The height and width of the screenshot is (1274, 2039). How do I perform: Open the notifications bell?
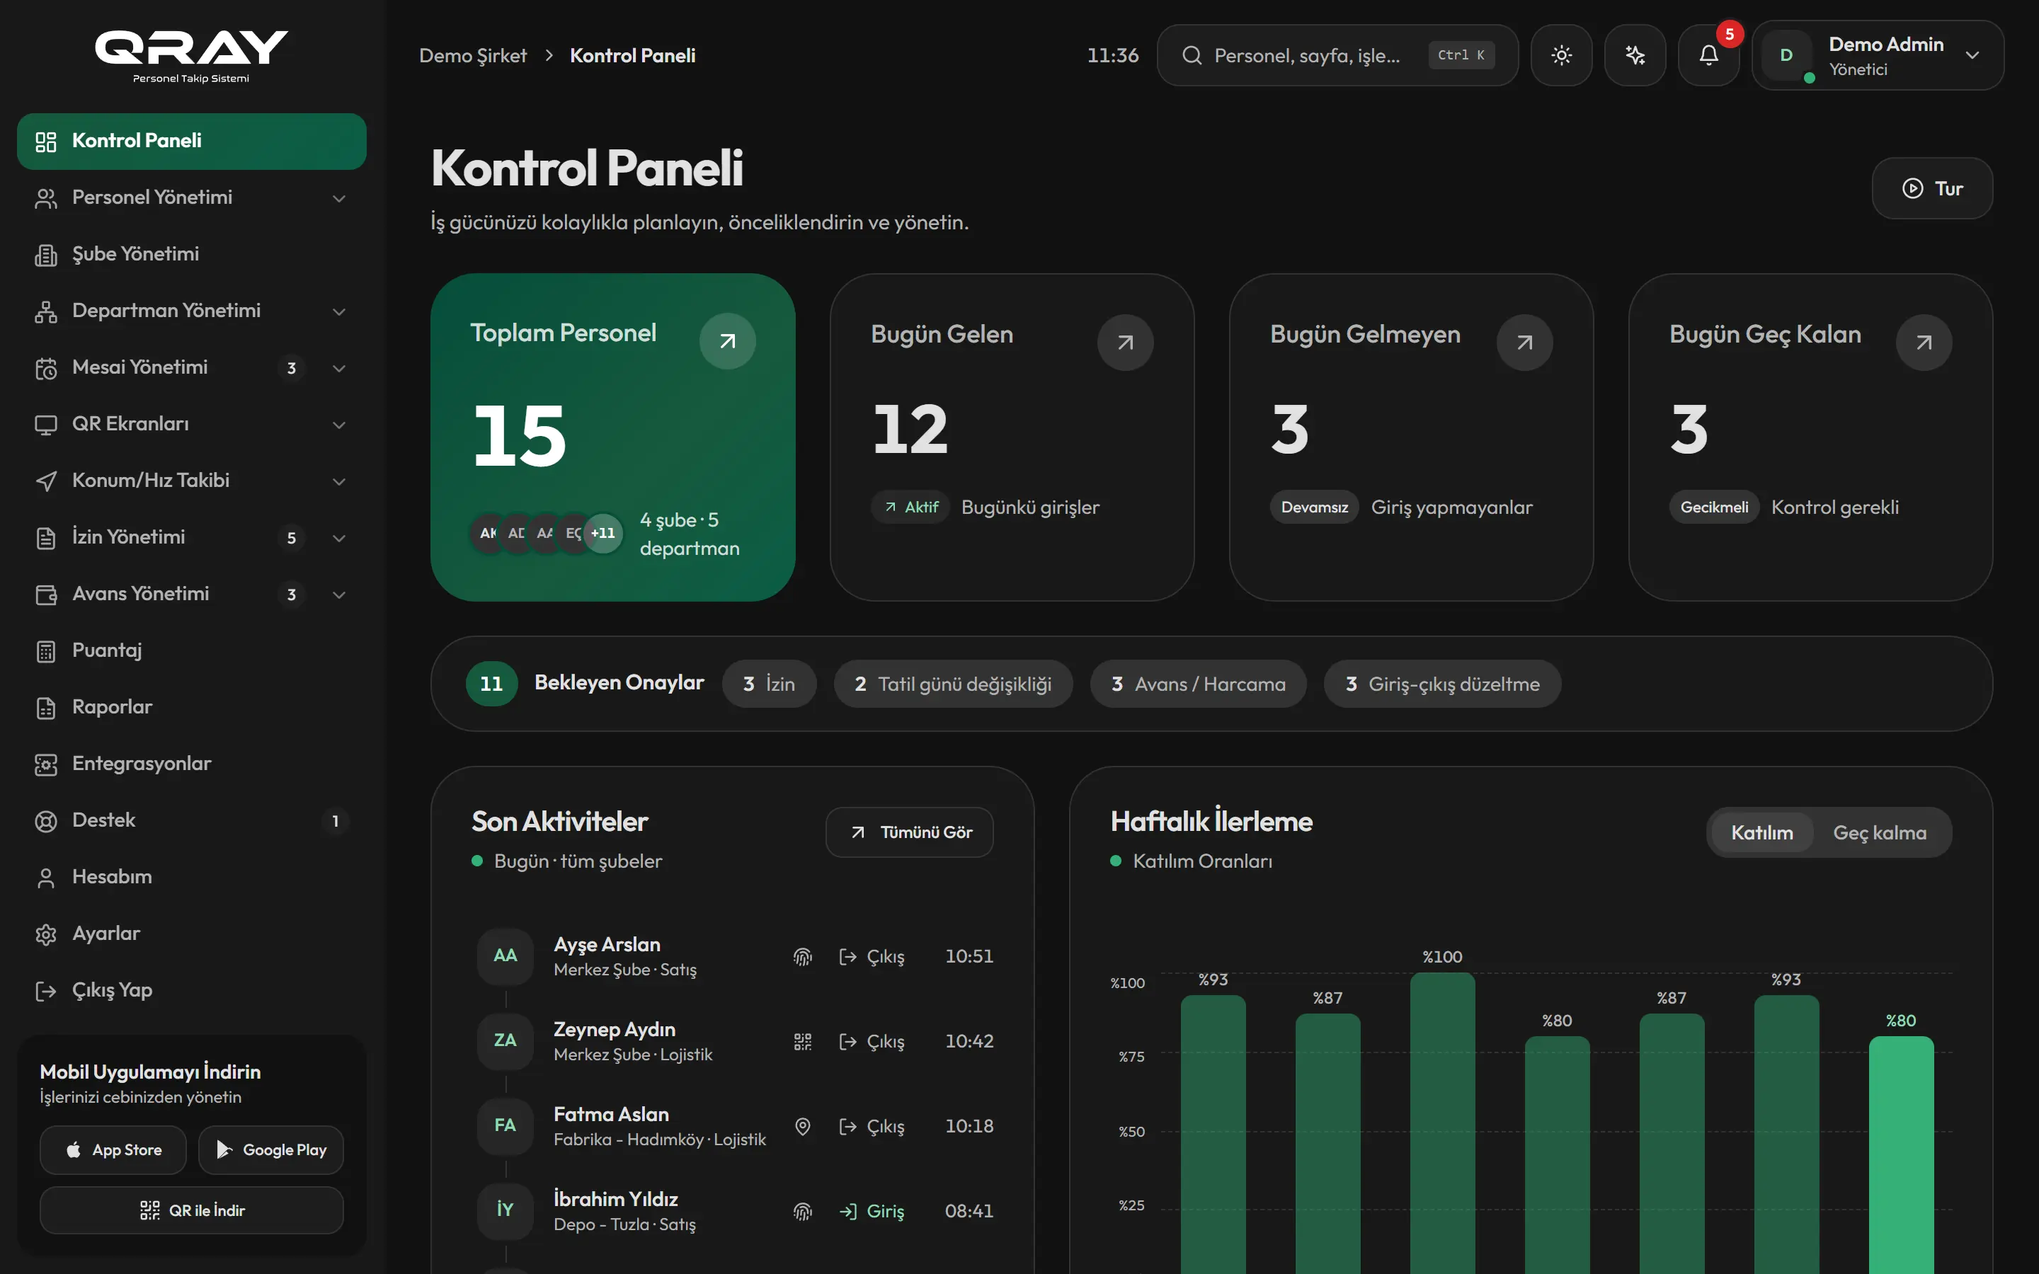click(1708, 56)
